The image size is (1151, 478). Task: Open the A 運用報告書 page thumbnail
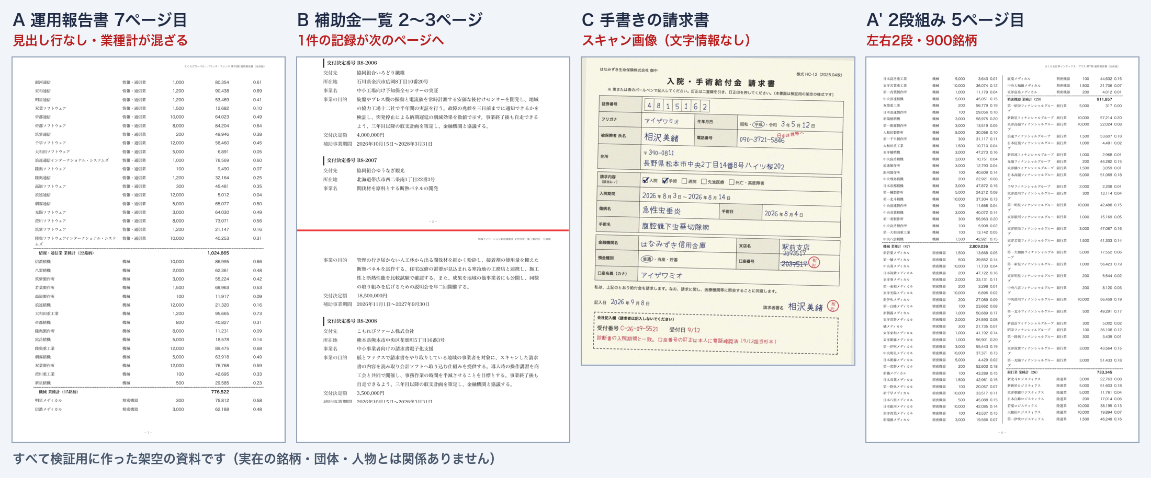(149, 250)
